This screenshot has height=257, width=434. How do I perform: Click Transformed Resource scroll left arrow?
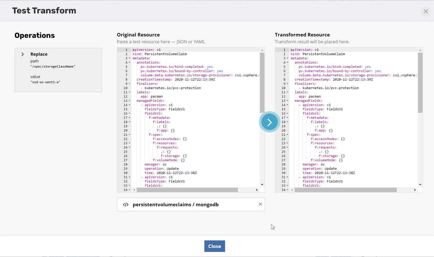pos(292,190)
